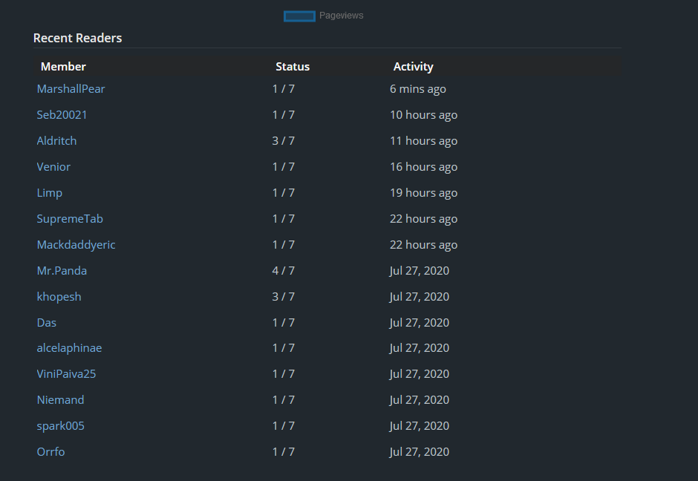The width and height of the screenshot is (698, 481).
Task: Click the SupremeTab member name
Action: pyautogui.click(x=70, y=219)
